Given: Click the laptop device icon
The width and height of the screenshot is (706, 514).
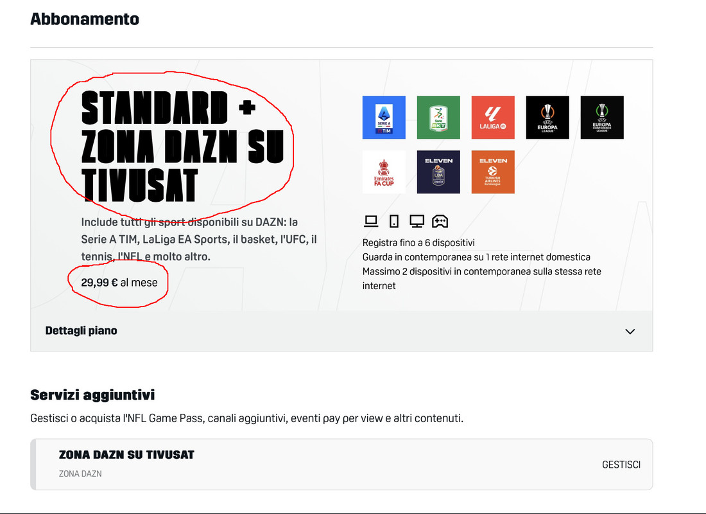Looking at the screenshot, I should coord(371,221).
